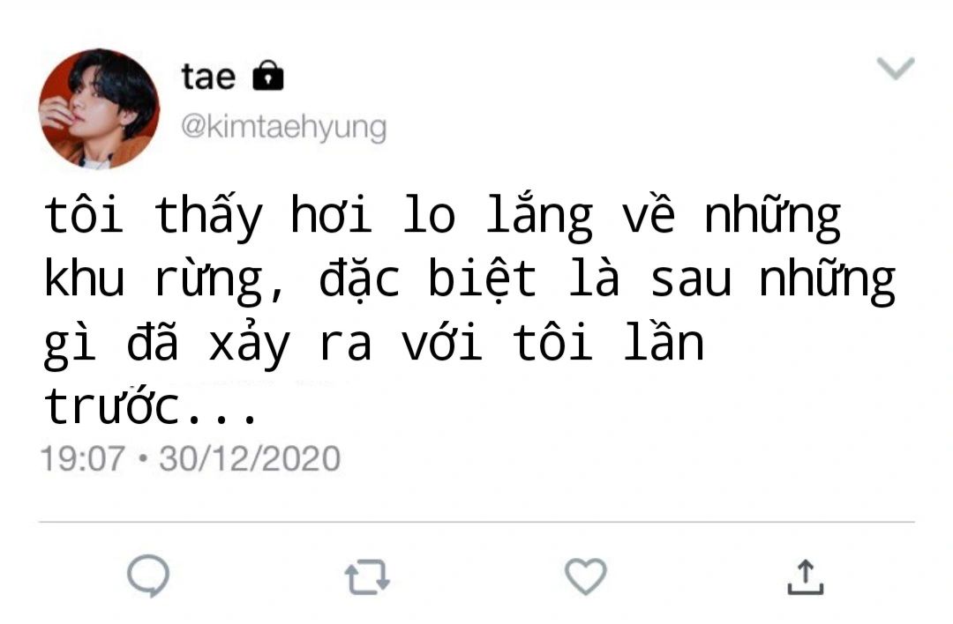Click the padlock icon beside tae

[268, 76]
